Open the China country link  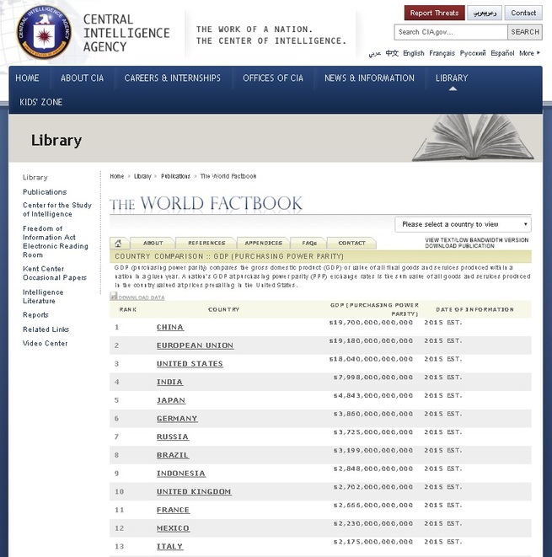[x=169, y=327]
